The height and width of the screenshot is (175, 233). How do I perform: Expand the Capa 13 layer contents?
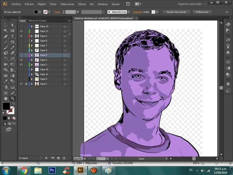(32, 27)
